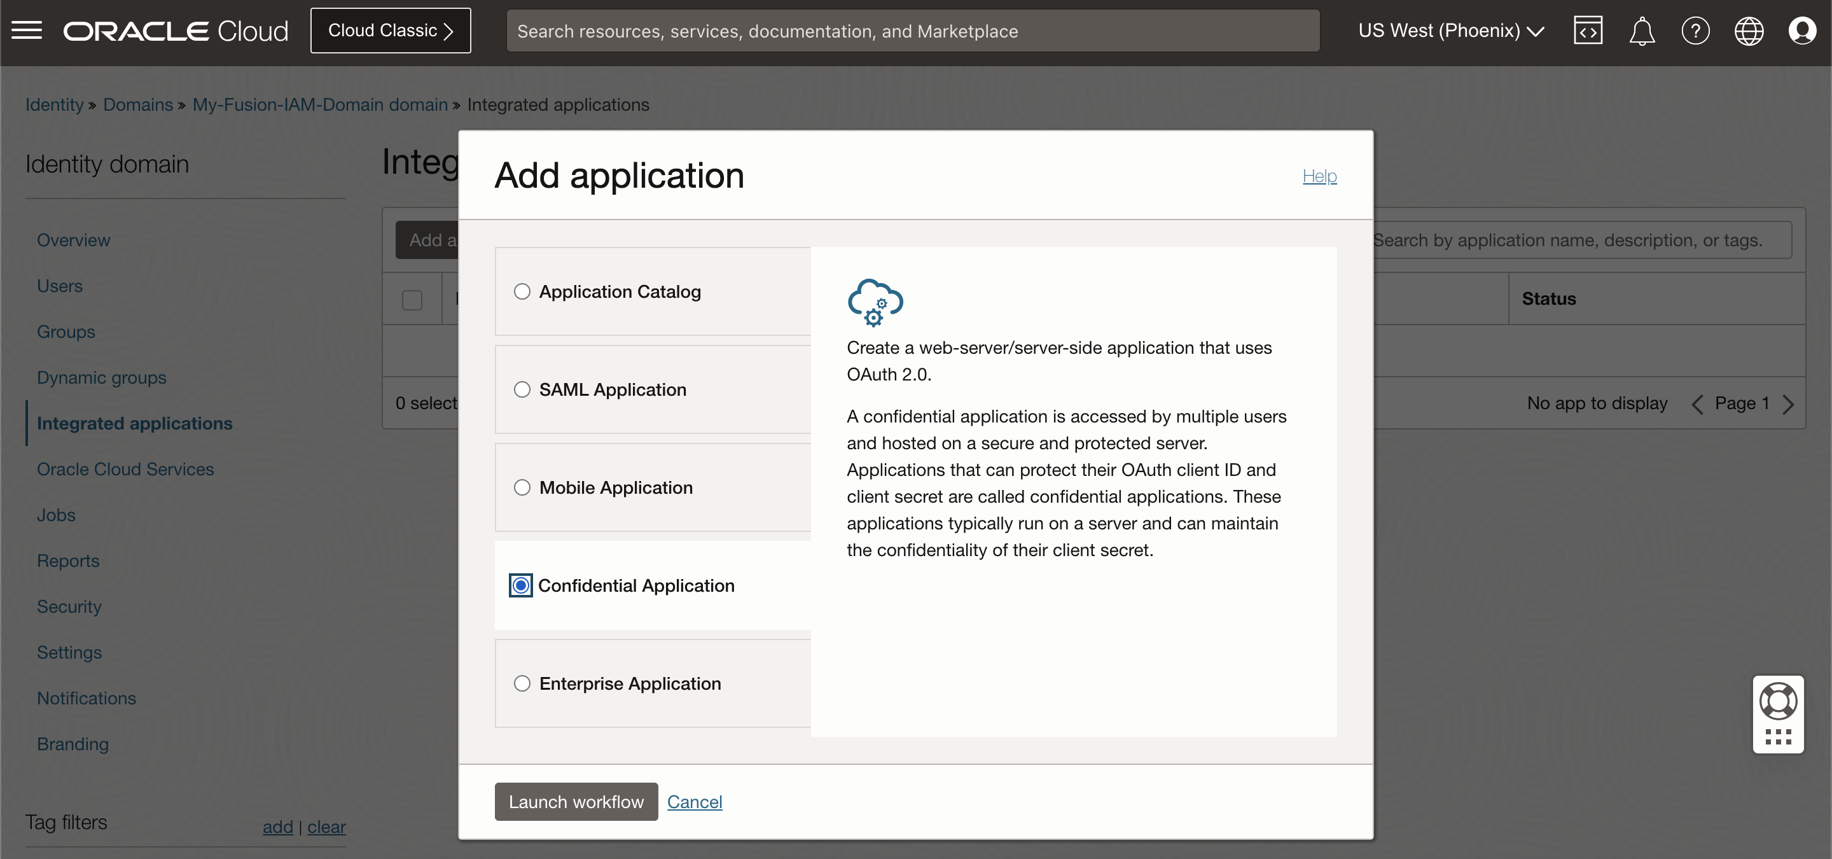Open the user profile avatar
This screenshot has width=1832, height=859.
coord(1801,31)
